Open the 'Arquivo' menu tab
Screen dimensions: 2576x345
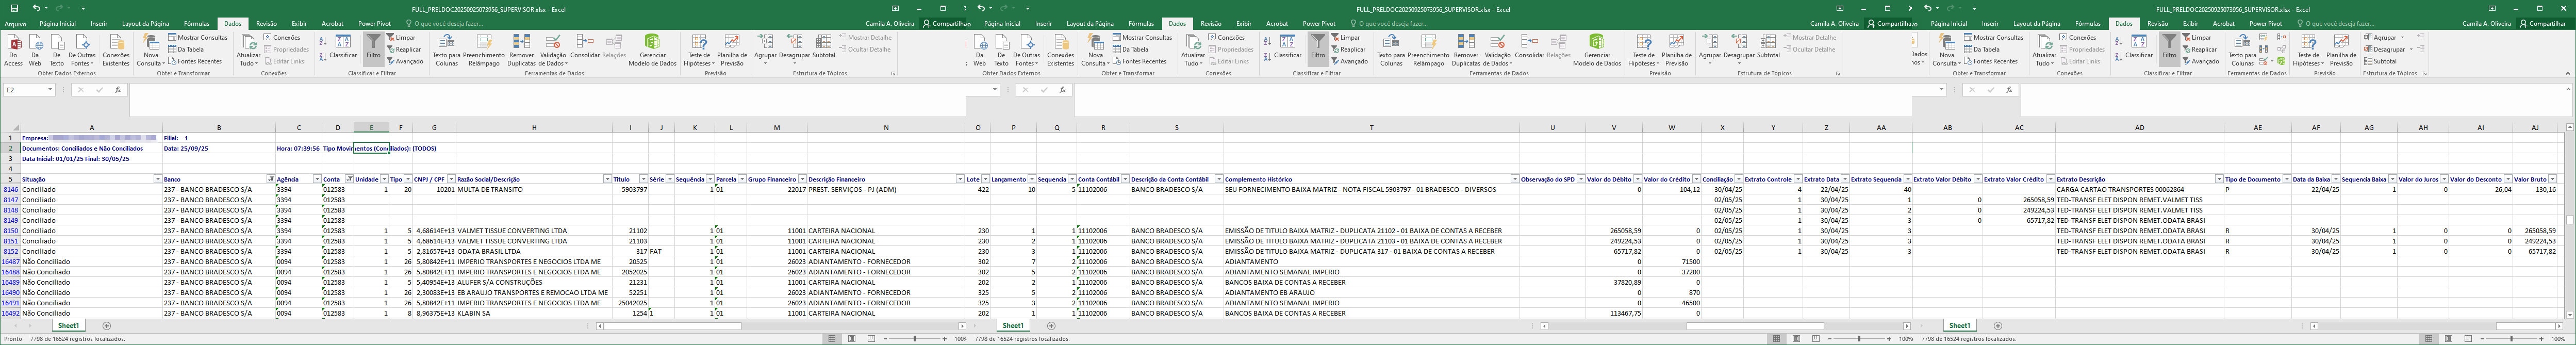tap(15, 23)
